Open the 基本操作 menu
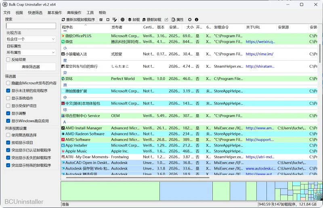Screen dimensions: 323x208 click(55, 13)
